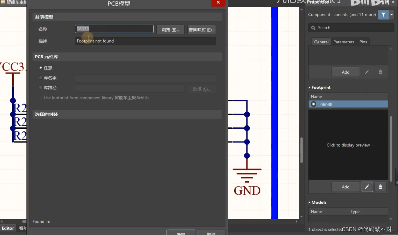Click the 0603R row text in Footprint list
The height and width of the screenshot is (235, 398).
click(326, 105)
